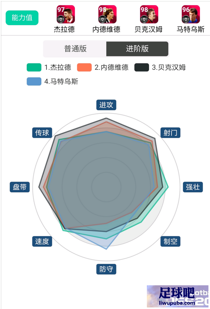Click the green 能力值 button
Image resolution: width=210 pixels, height=309 pixels.
coord(22,18)
